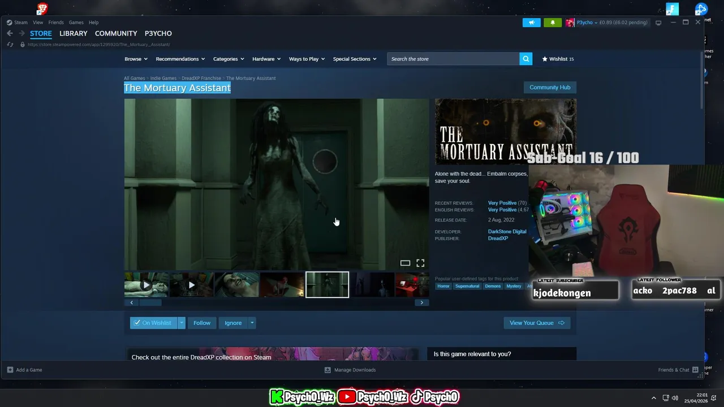Click the Follow button

[x=202, y=323]
